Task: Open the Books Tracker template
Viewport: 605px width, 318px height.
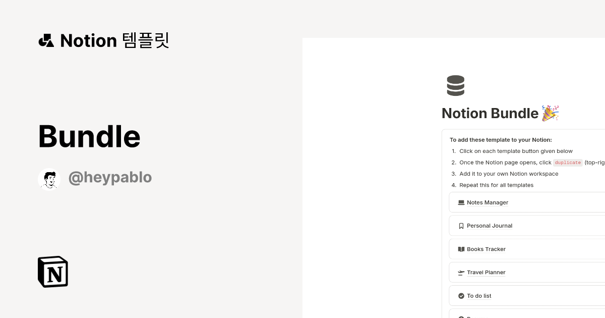Action: pyautogui.click(x=486, y=249)
